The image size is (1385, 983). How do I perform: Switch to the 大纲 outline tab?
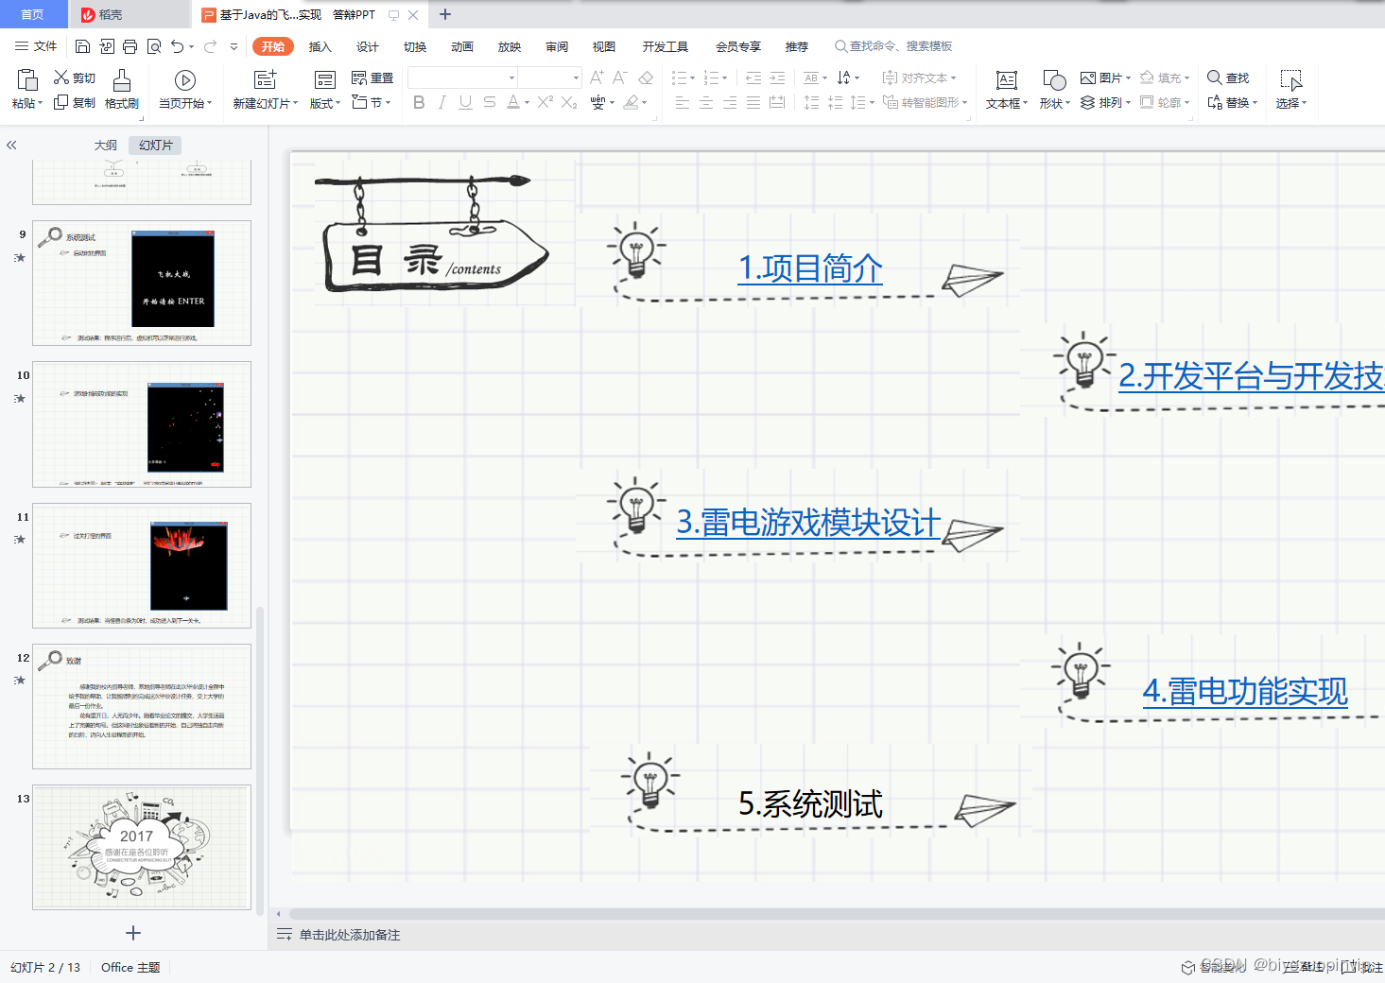(106, 145)
